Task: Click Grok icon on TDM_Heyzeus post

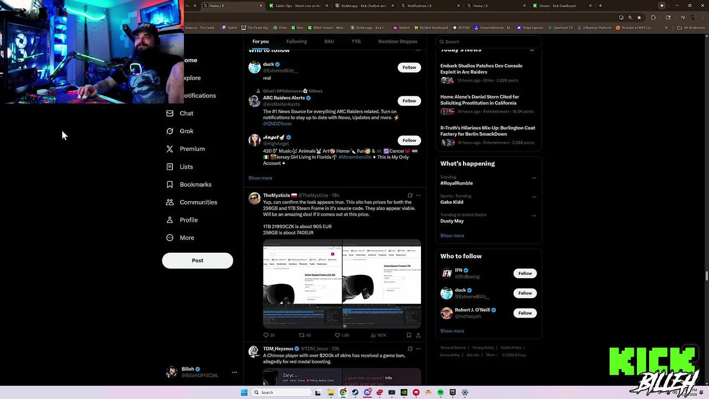Action: (x=410, y=349)
